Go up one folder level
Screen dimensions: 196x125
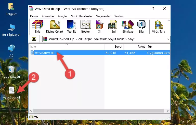coord(34,39)
